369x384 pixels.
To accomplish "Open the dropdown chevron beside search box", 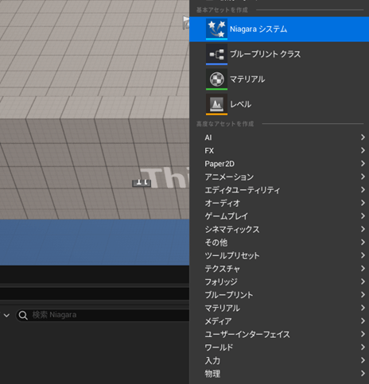I will pyautogui.click(x=6, y=316).
